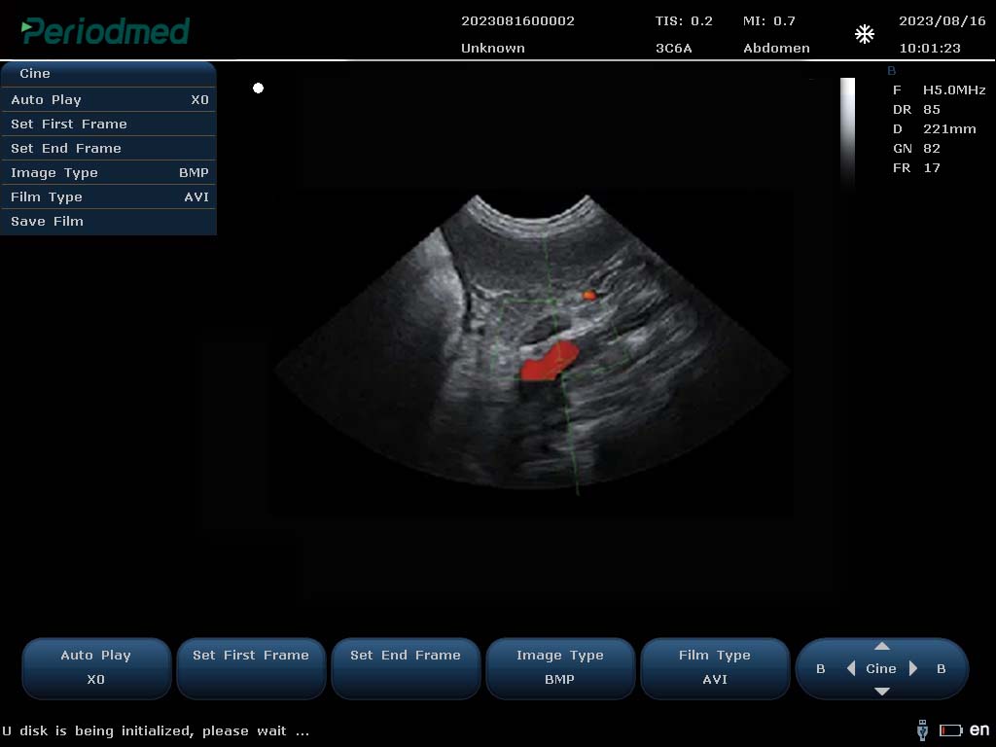Click the blue B mode indicator
The height and width of the screenshot is (747, 996).
click(x=892, y=70)
